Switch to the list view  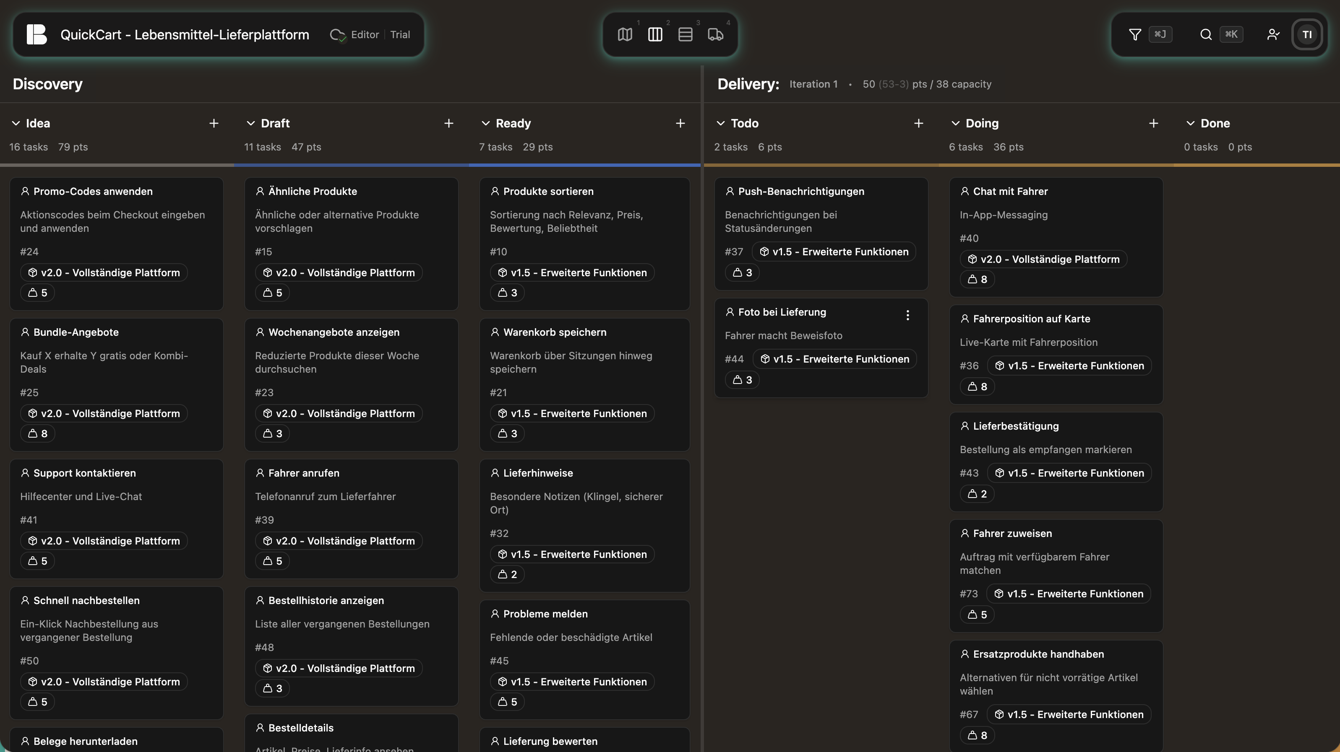pos(686,34)
